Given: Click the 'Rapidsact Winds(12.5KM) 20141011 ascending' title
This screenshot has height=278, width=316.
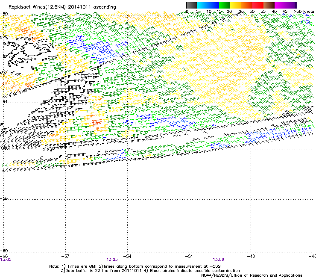Looking at the screenshot, I should 62,7.
